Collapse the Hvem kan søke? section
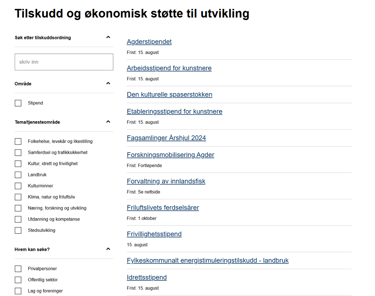375x296 pixels. (x=108, y=249)
